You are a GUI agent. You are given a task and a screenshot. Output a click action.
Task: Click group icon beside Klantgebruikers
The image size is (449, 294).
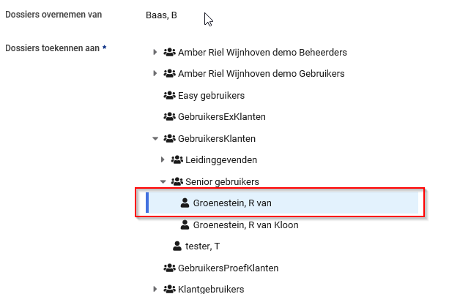pyautogui.click(x=169, y=289)
